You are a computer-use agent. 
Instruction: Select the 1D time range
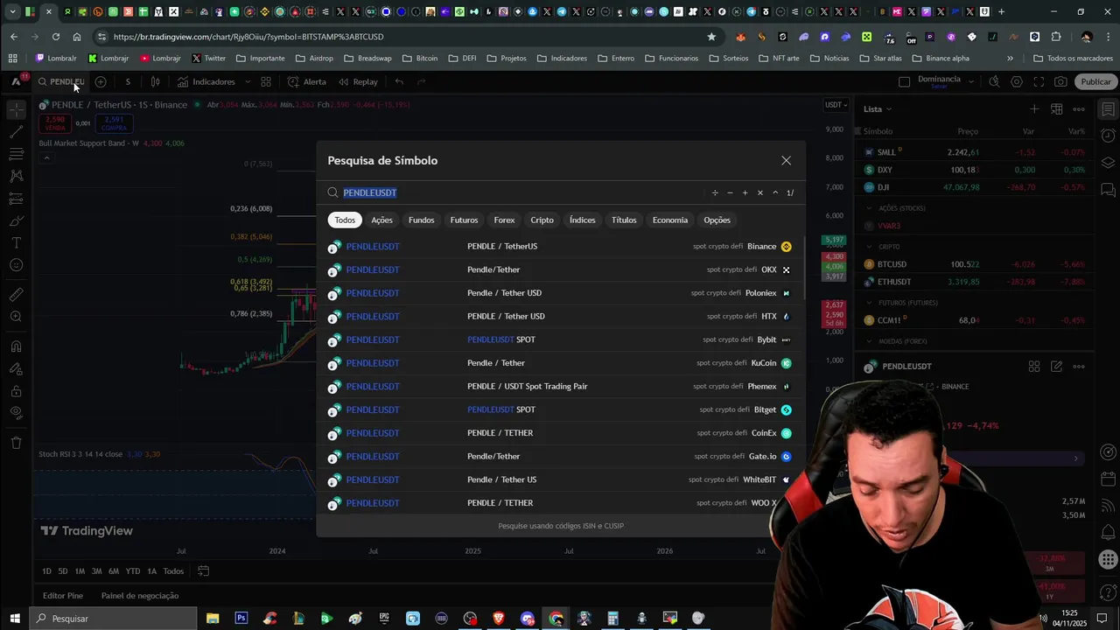click(47, 571)
